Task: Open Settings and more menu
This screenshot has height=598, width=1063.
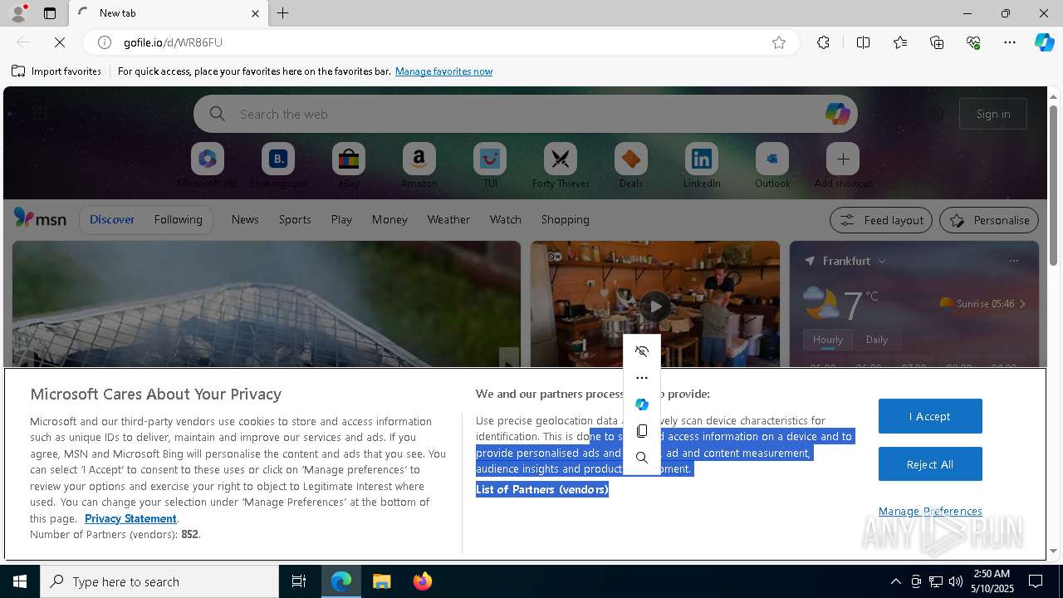Action: (1010, 42)
